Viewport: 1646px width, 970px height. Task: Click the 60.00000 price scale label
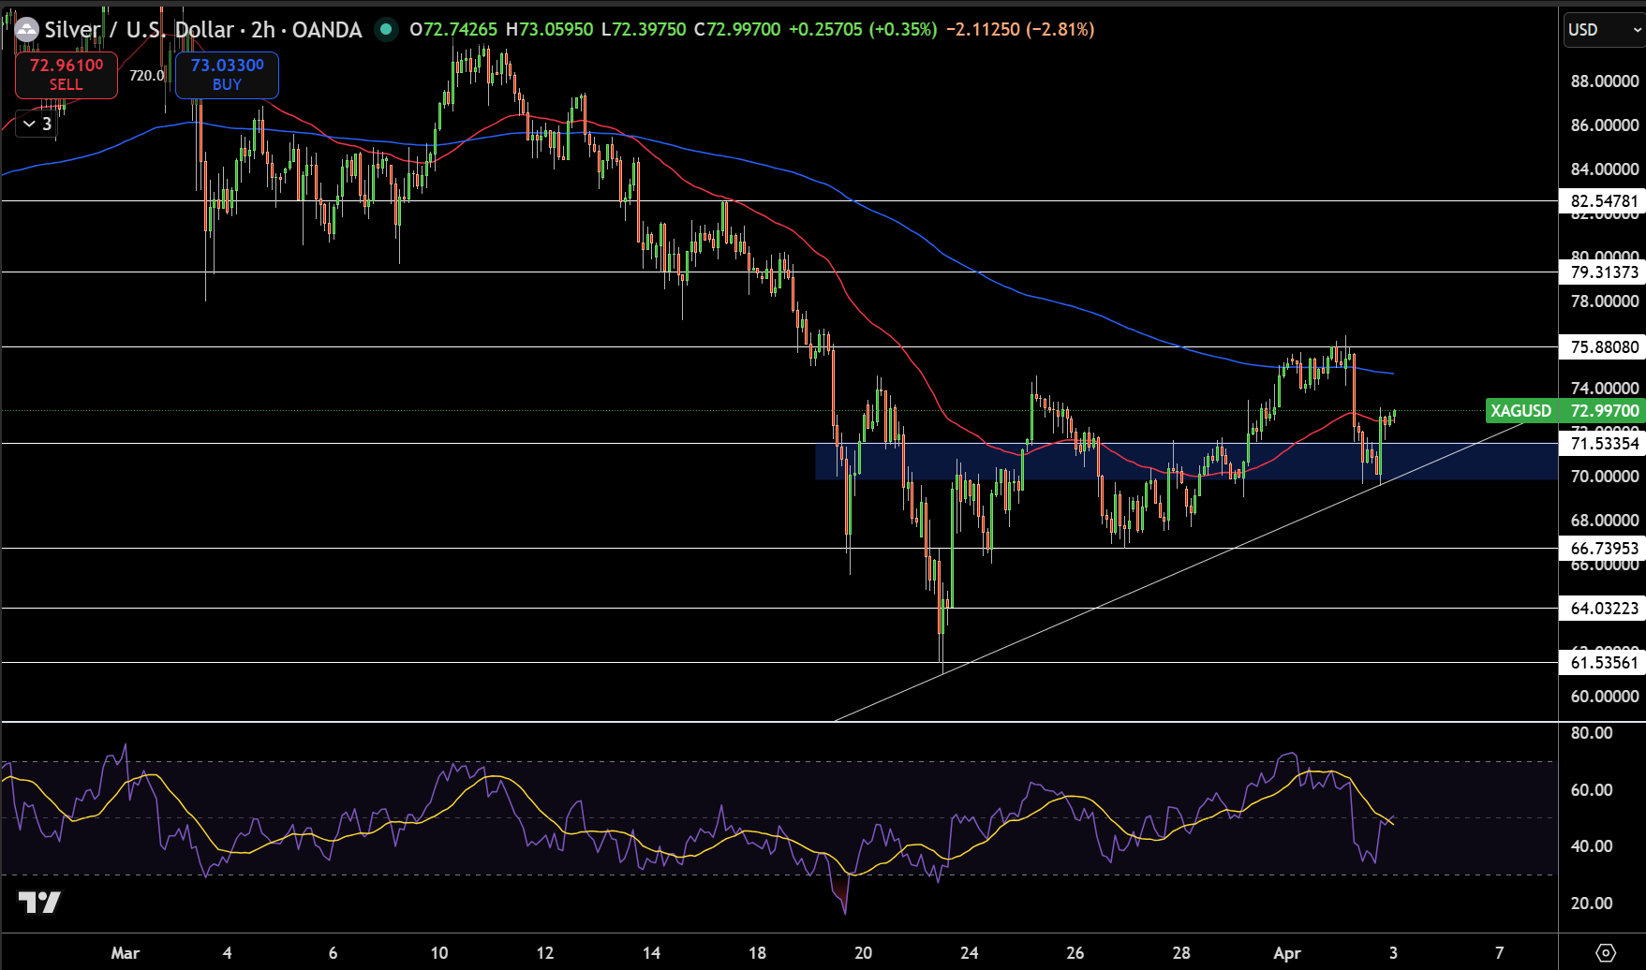1604,697
